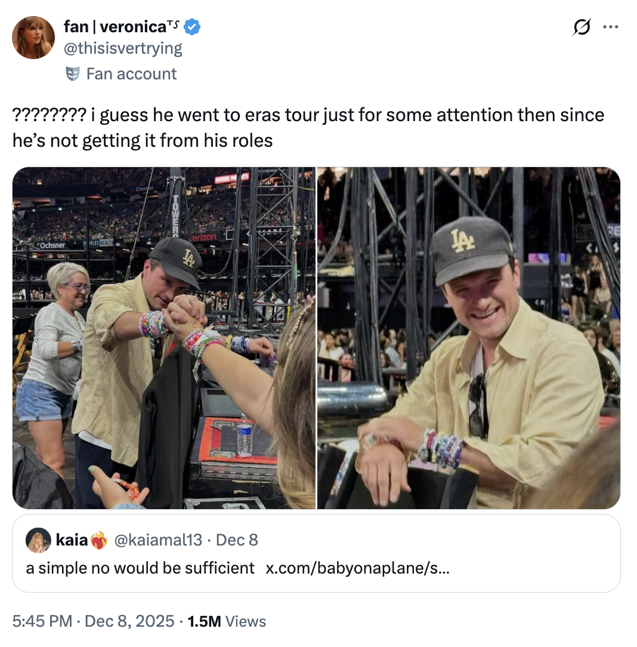Open the left photo of the handshake
The image size is (637, 647).
coord(164,338)
